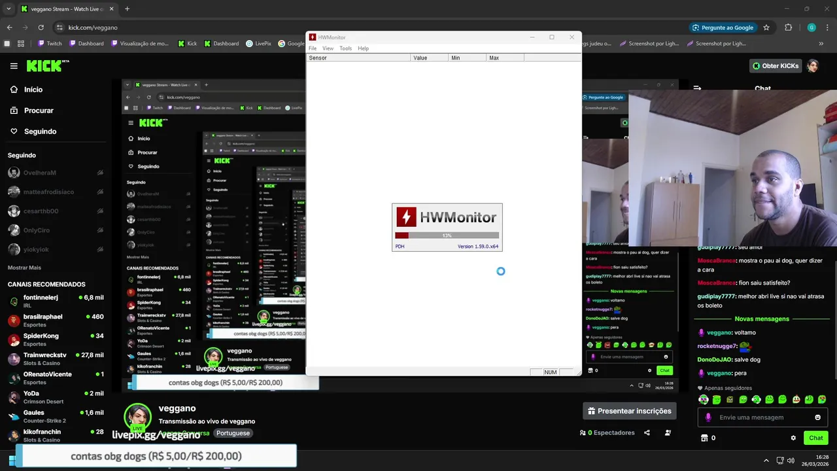Click the HWMonitor loading progress bar
Screen dimensions: 837x471
coord(447,235)
